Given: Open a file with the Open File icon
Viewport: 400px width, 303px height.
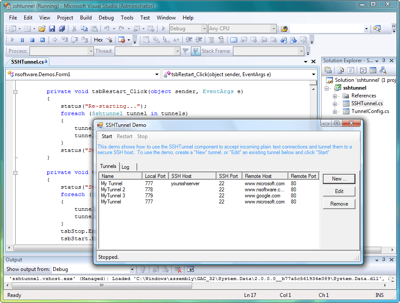Looking at the screenshot, I should 41,29.
